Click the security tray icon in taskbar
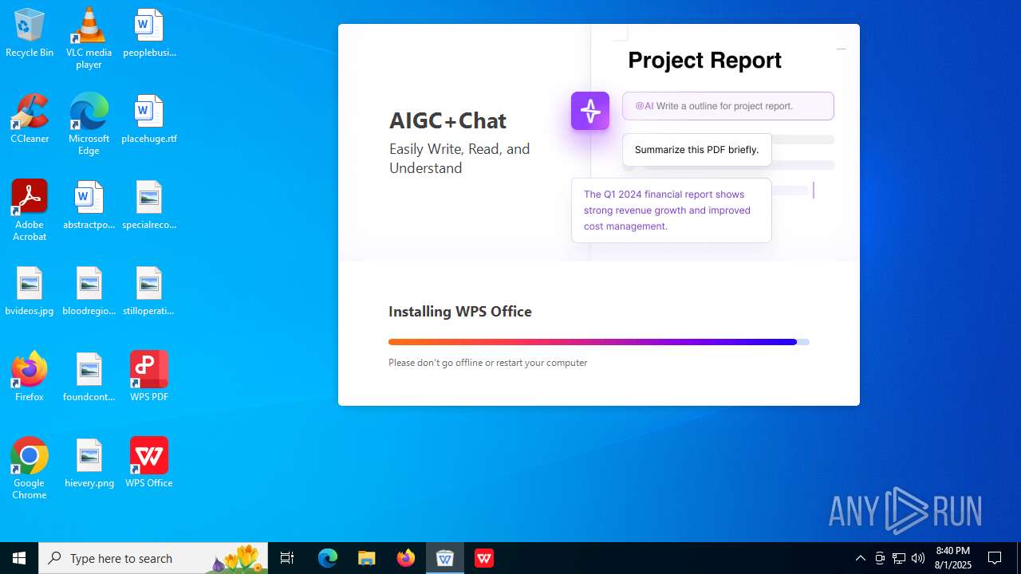 [x=880, y=558]
